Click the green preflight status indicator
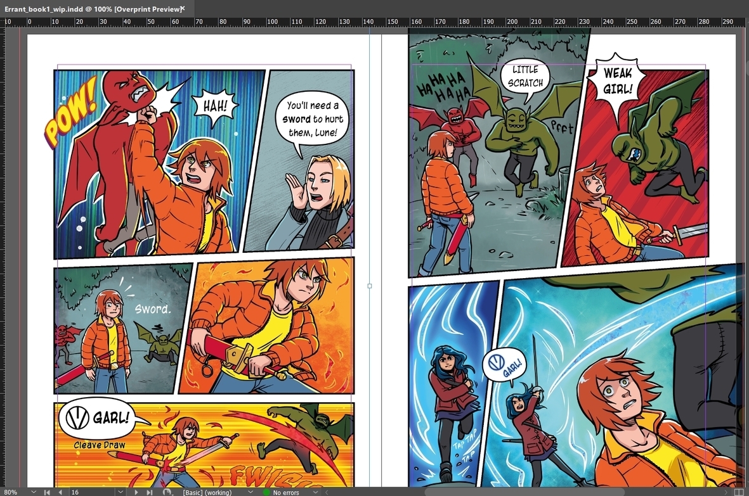The width and height of the screenshot is (749, 496). click(266, 492)
